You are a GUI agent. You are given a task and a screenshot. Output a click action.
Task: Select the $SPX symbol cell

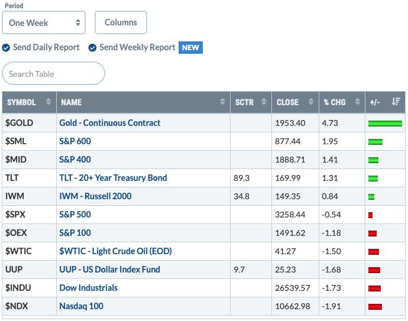pos(29,215)
